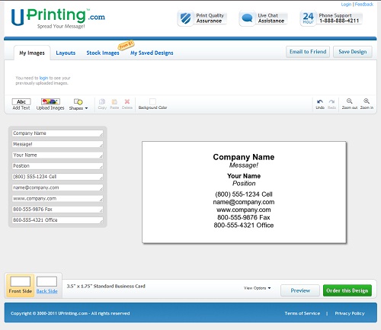Select Your Name text on the card
The image size is (381, 330).
pos(244,176)
